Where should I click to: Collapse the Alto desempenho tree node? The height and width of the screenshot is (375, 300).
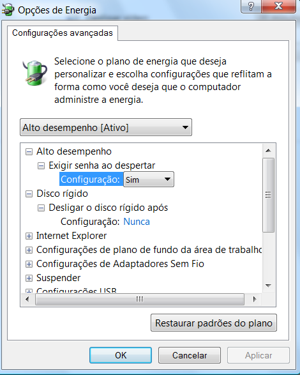pos(29,151)
